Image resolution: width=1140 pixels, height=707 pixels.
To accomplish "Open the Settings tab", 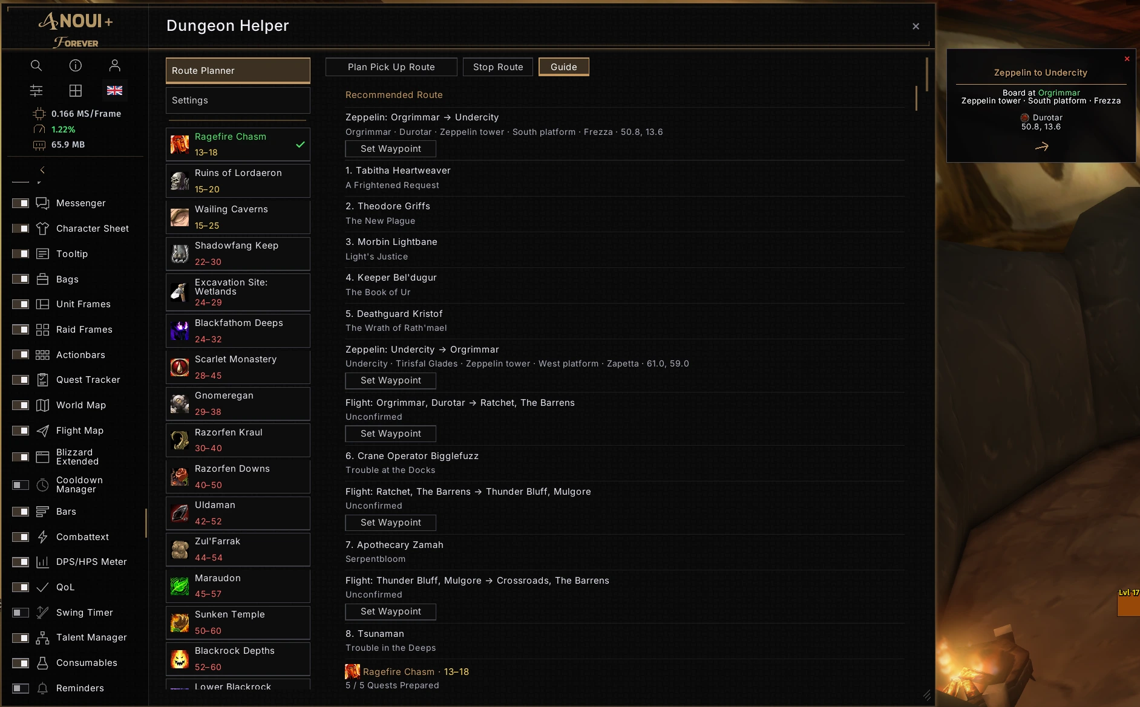I will tap(238, 100).
